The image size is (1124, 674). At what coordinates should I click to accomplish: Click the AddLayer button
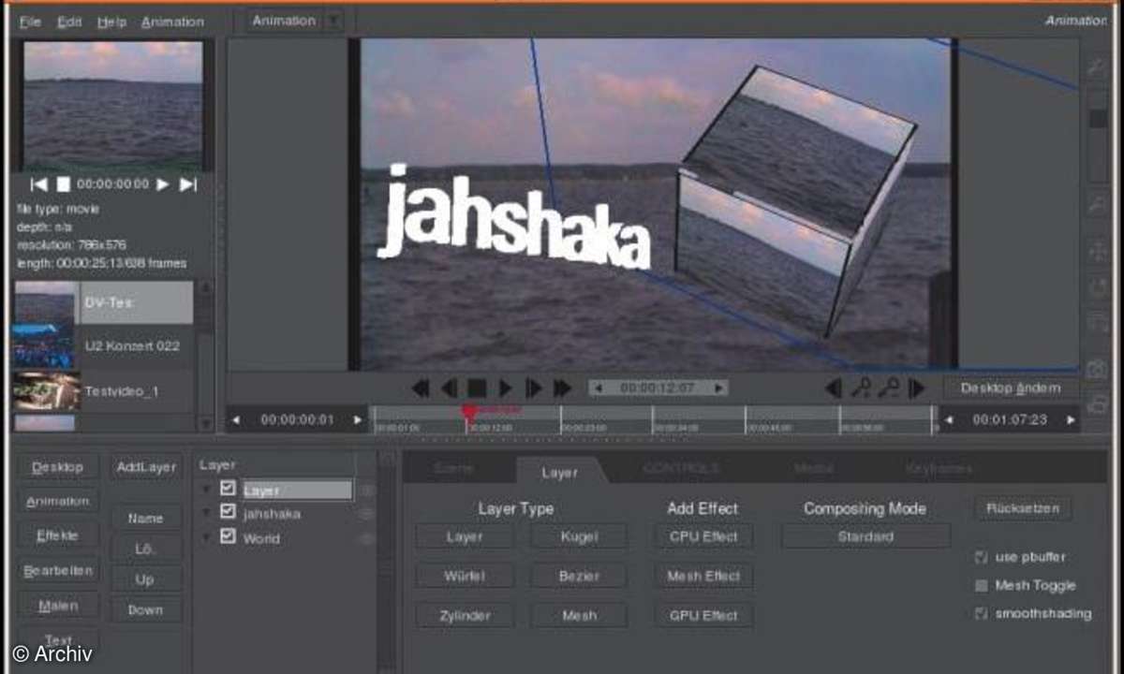click(x=146, y=467)
